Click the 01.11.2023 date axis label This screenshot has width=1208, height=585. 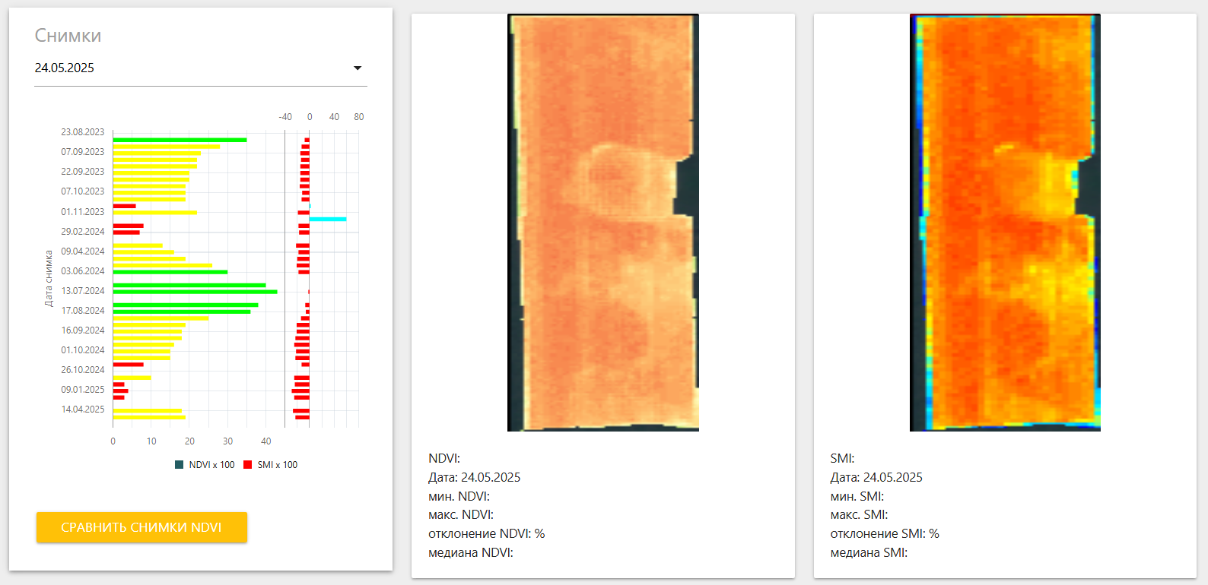pyautogui.click(x=83, y=212)
